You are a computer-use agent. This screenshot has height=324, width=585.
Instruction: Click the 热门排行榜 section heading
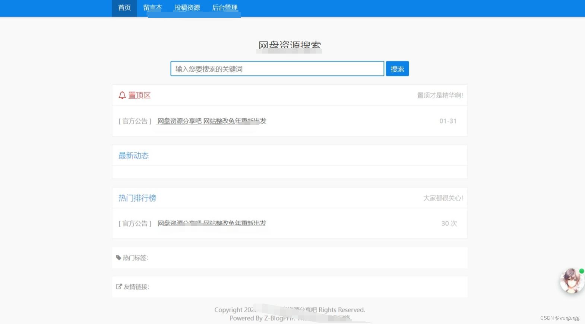point(137,198)
